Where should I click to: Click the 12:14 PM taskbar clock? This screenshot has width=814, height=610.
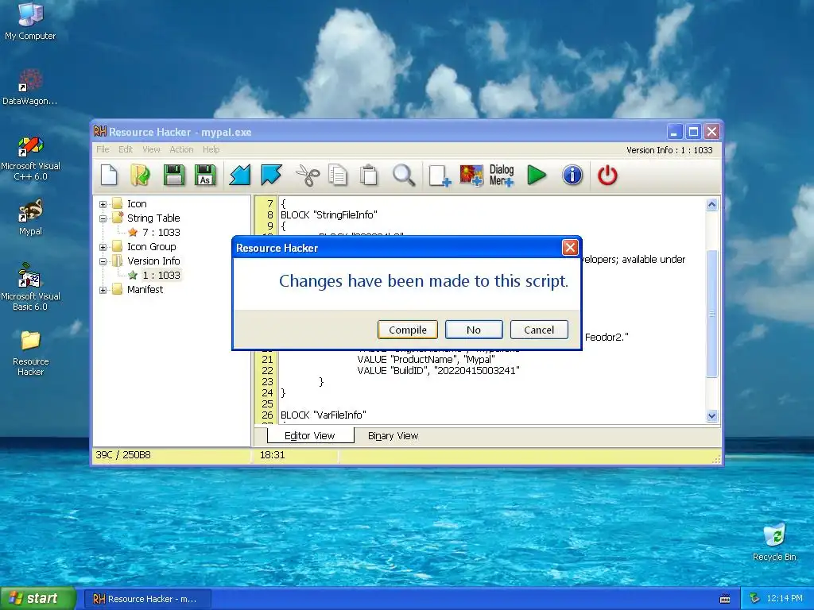pos(785,599)
